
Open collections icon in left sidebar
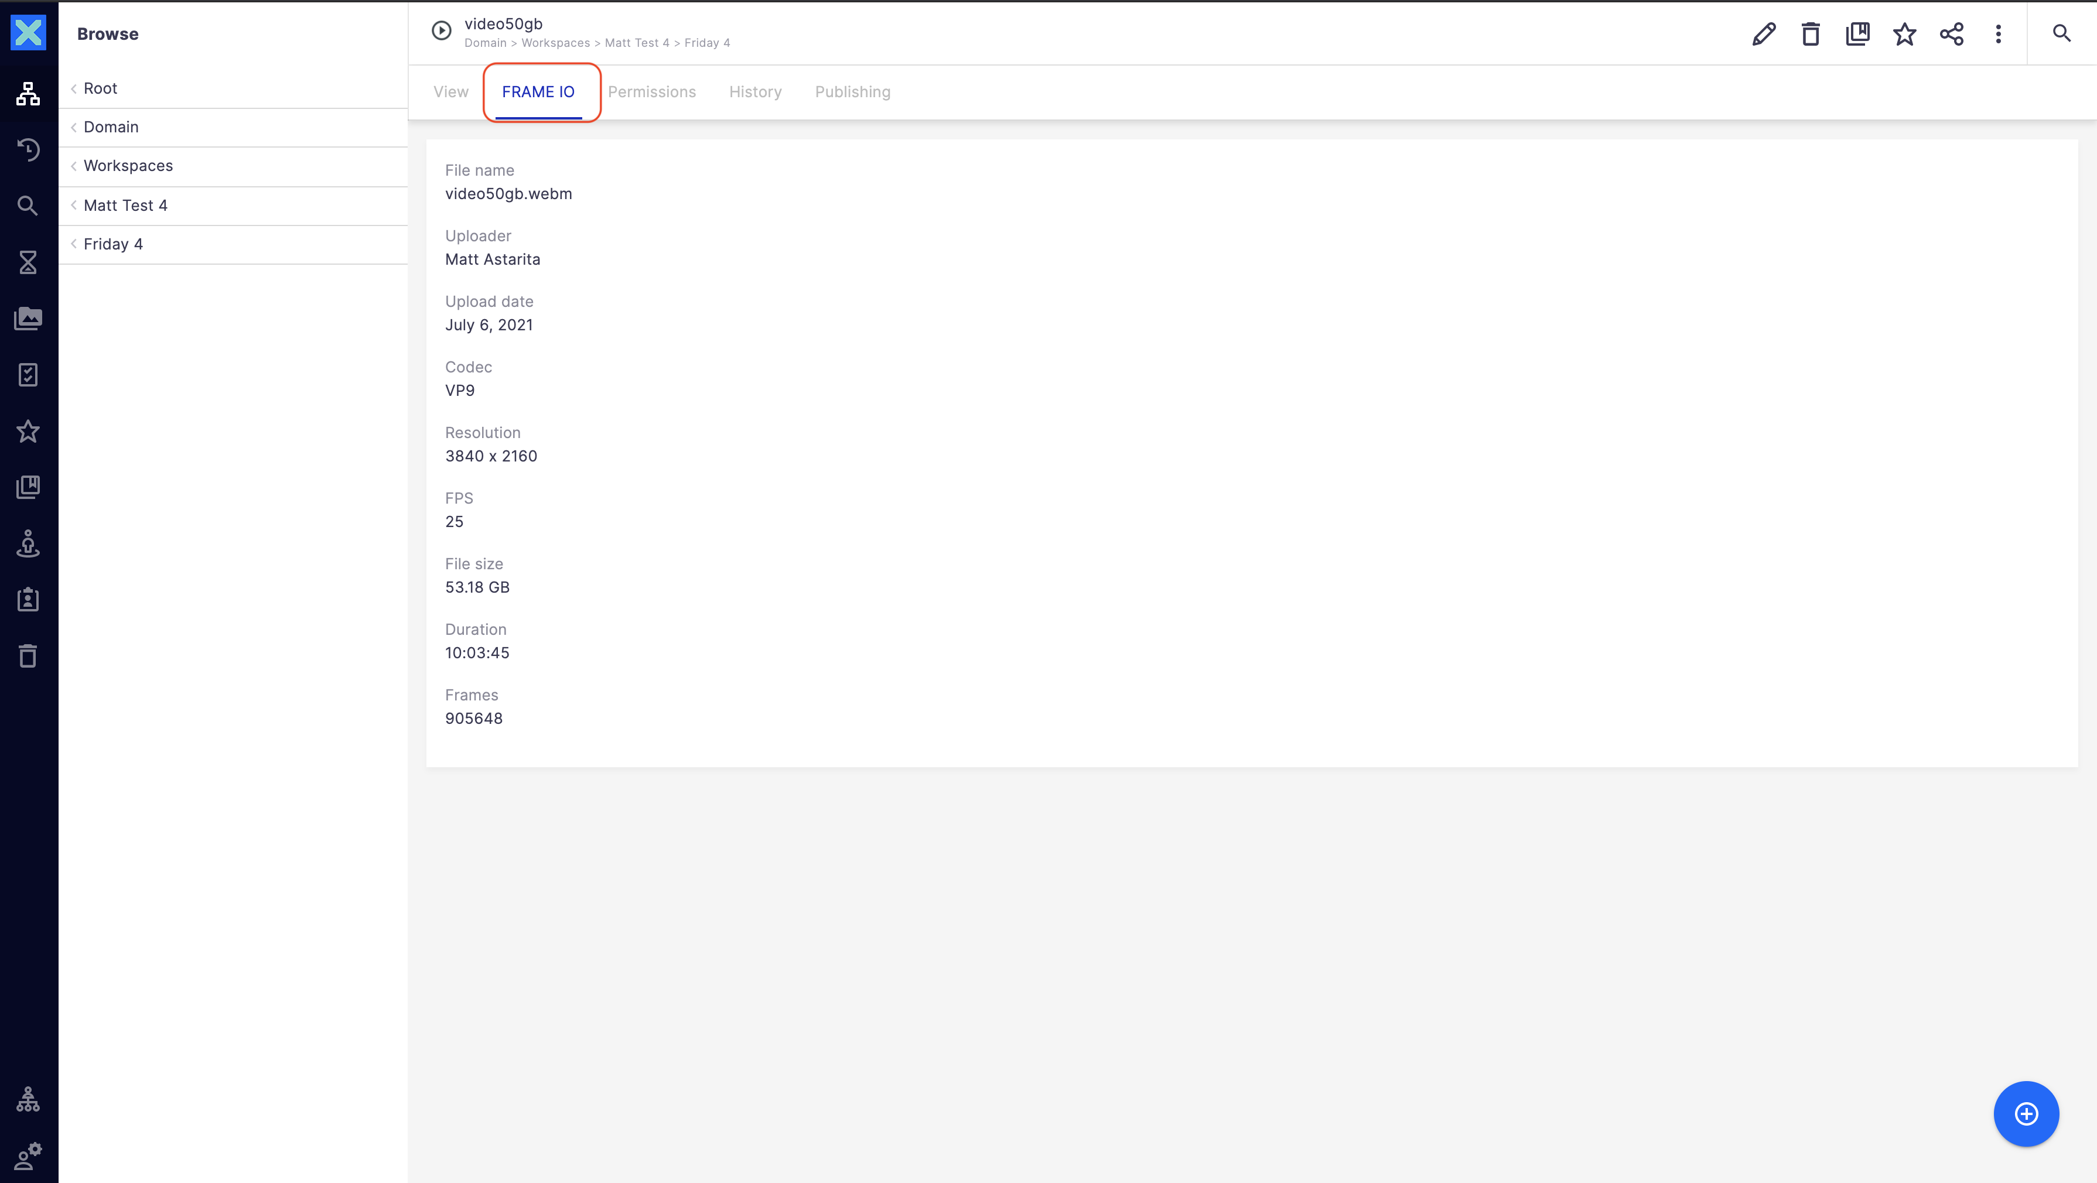[x=29, y=487]
